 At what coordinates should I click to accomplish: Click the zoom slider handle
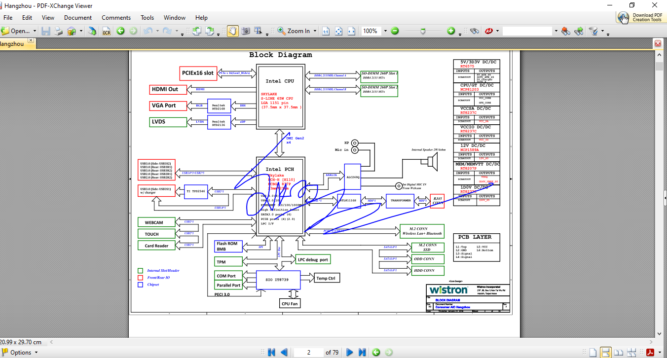(423, 31)
